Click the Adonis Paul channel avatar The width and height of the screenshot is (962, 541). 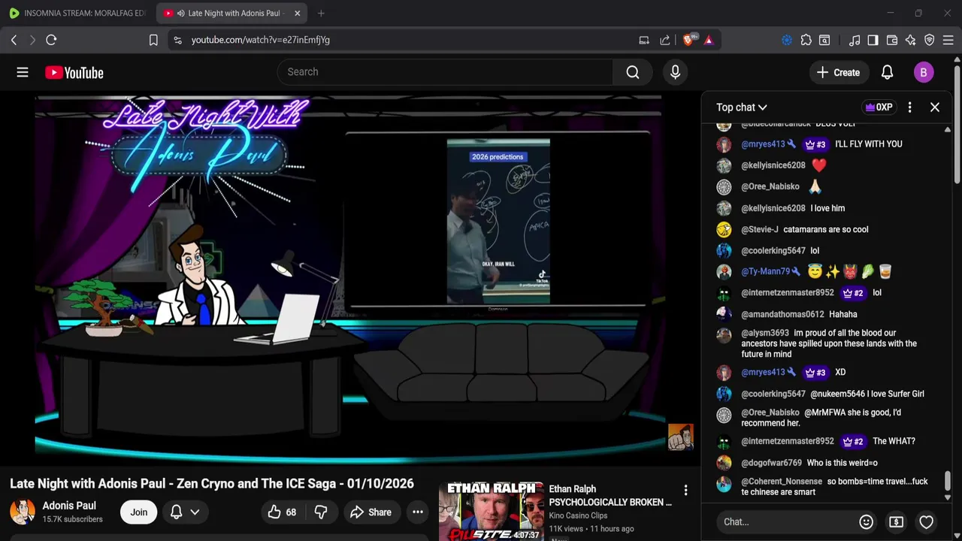(x=23, y=512)
